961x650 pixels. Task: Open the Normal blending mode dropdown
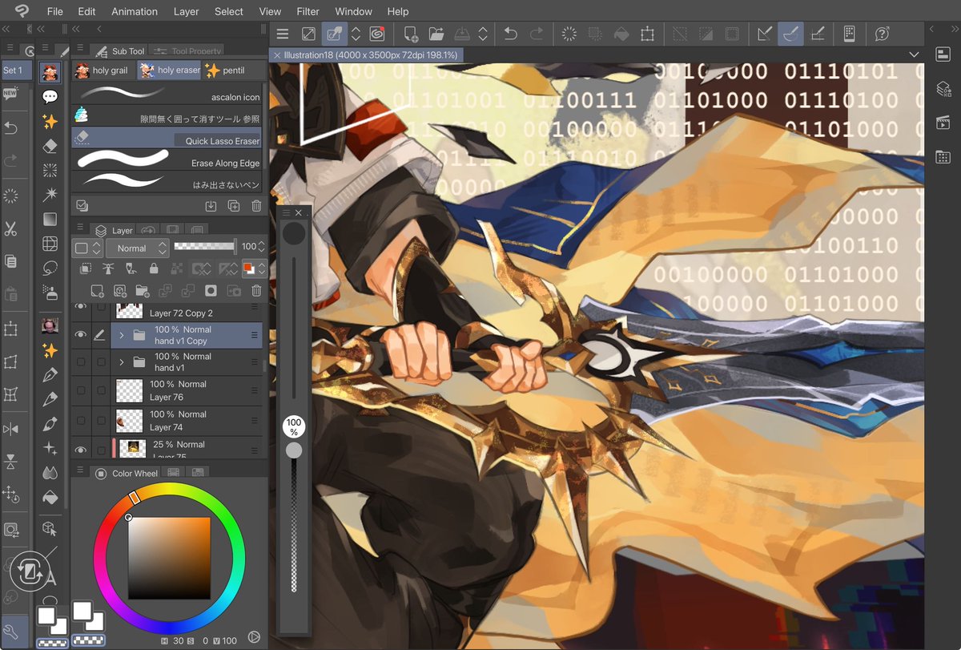[x=137, y=248]
